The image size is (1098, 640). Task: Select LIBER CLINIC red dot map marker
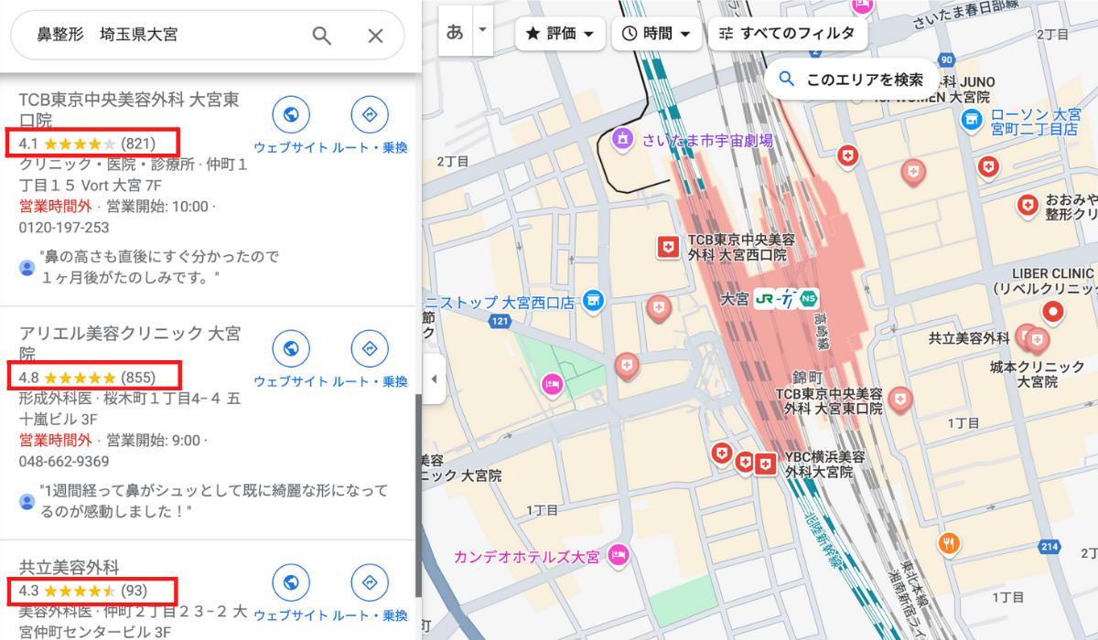[x=1053, y=313]
